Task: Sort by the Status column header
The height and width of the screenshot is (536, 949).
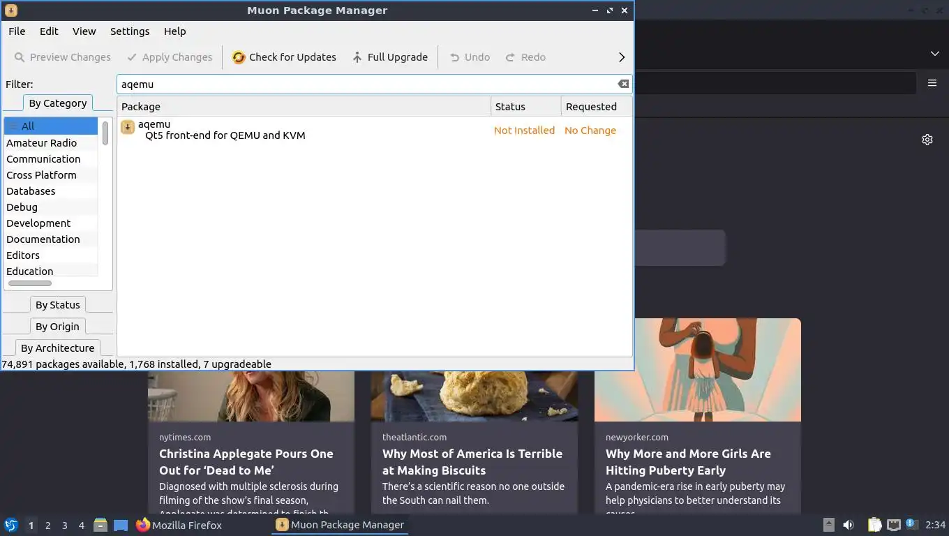Action: coord(526,107)
